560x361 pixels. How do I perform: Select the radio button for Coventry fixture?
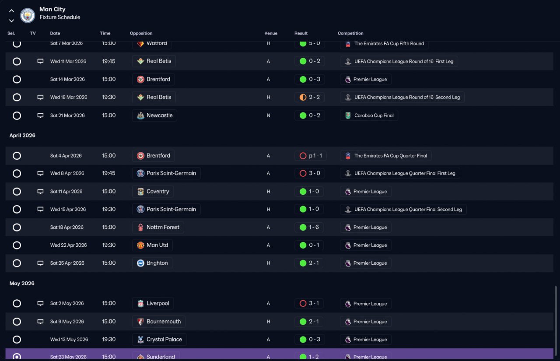pos(17,192)
